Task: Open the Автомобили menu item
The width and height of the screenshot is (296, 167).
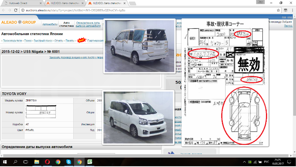Action: pos(49,24)
